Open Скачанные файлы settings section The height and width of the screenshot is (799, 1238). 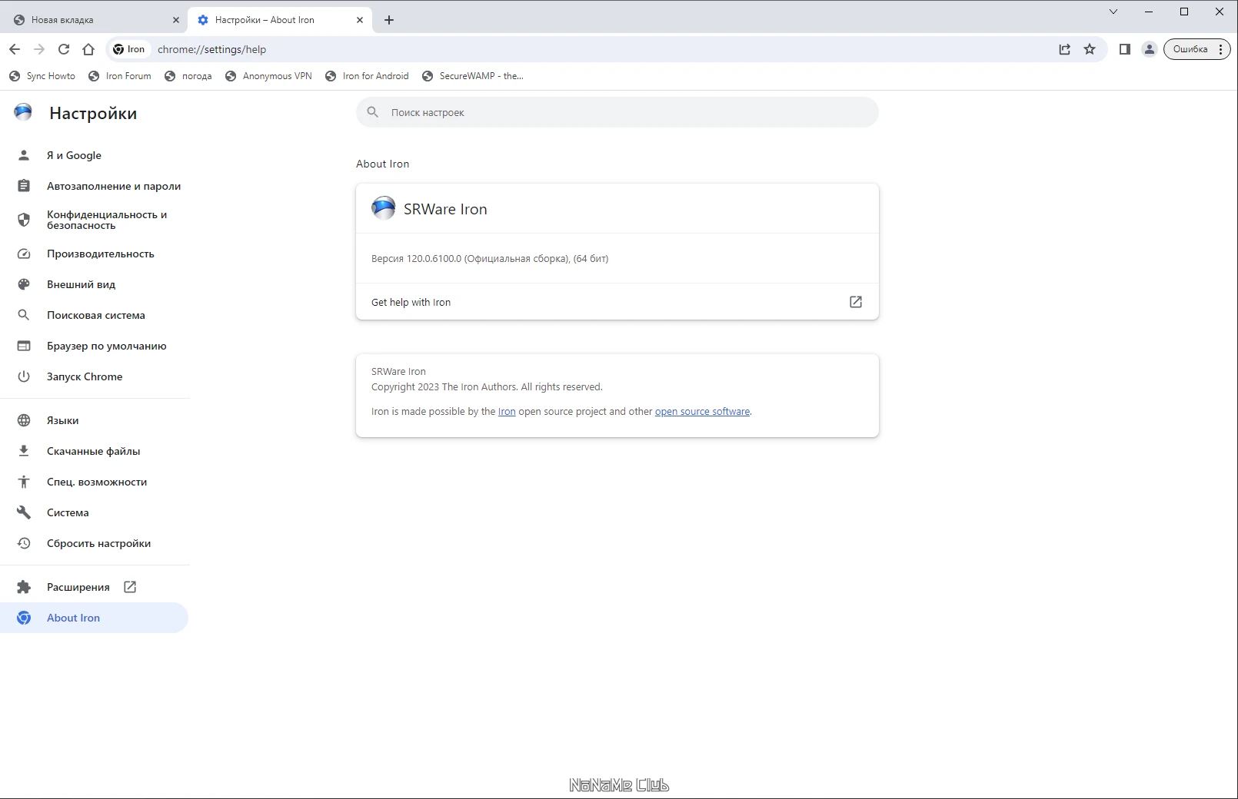[94, 451]
